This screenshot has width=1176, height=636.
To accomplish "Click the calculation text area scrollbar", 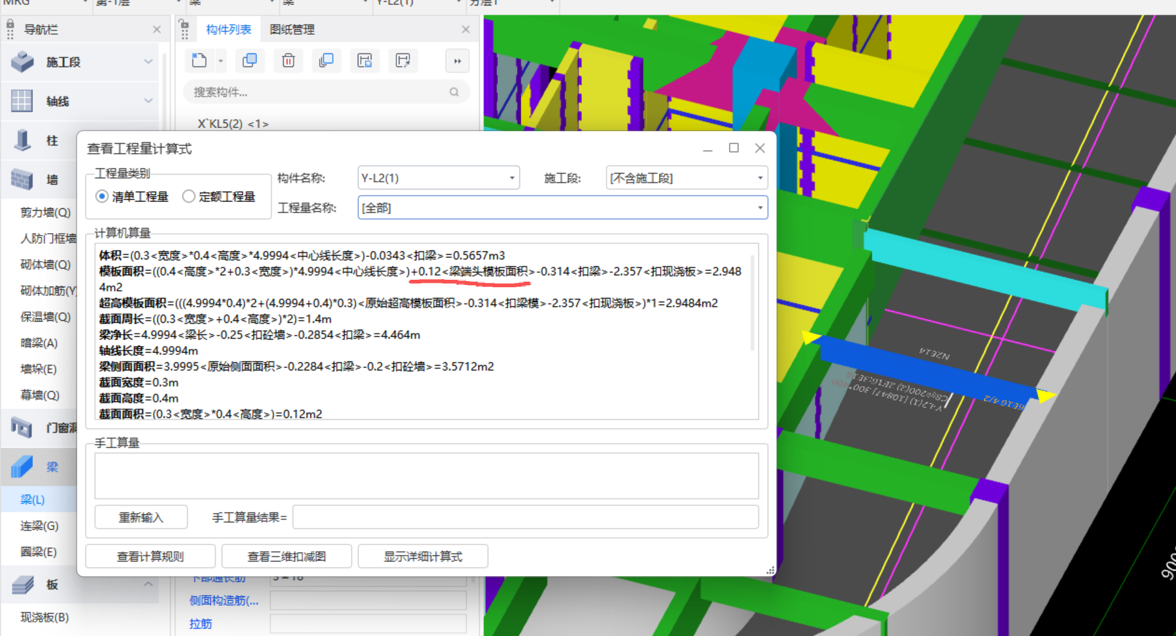I will click(x=753, y=302).
